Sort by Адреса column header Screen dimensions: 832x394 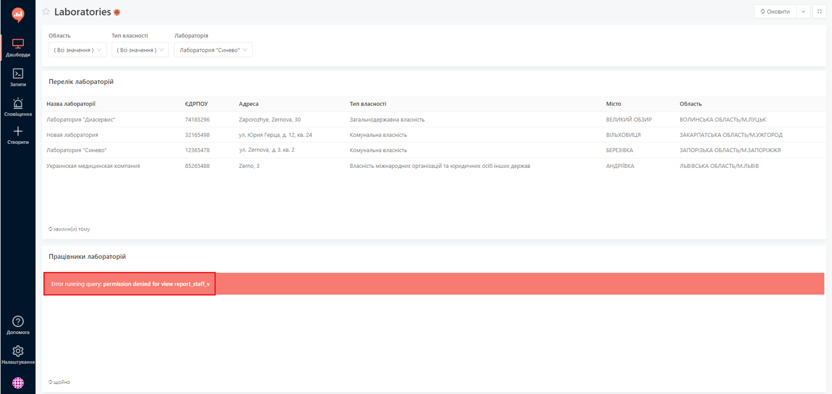click(x=249, y=104)
